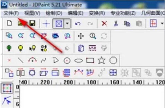This screenshot has width=165, height=108.
Task: Click the Cut scissors icon
Action: pos(116,23)
